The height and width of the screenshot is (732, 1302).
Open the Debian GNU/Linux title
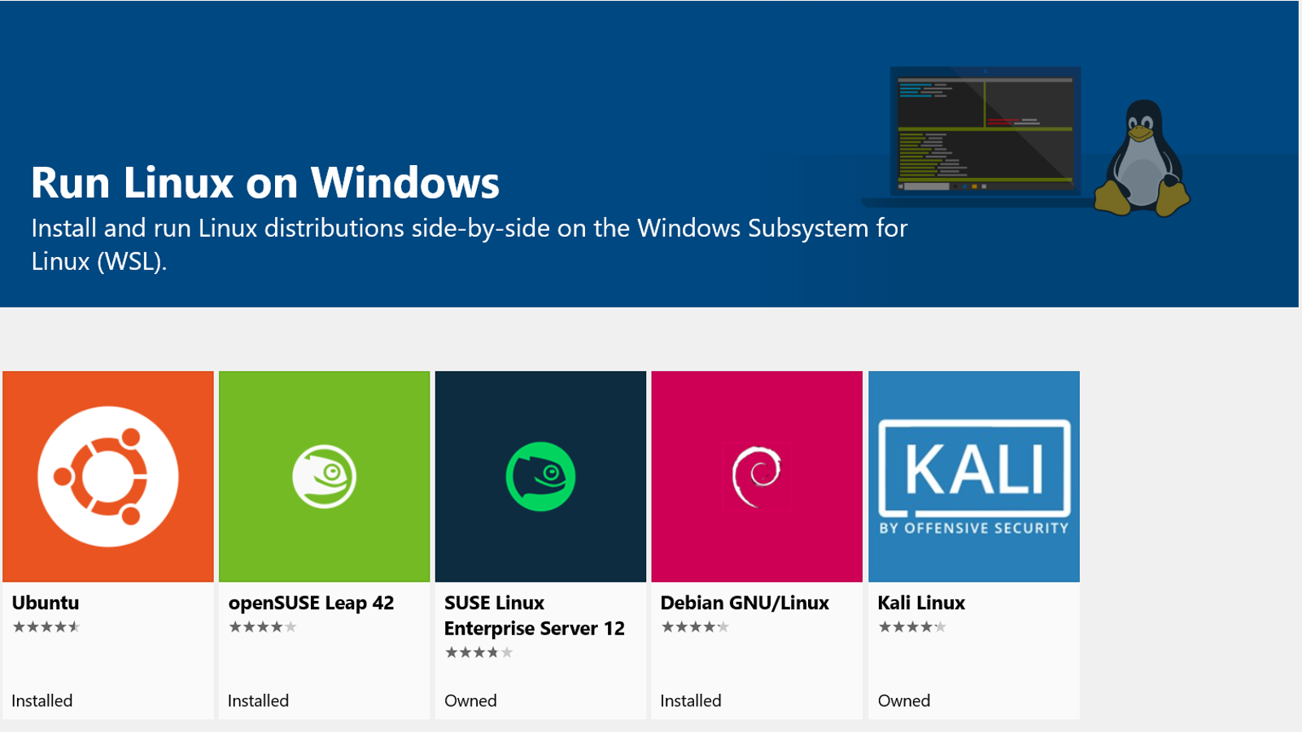pyautogui.click(x=745, y=603)
